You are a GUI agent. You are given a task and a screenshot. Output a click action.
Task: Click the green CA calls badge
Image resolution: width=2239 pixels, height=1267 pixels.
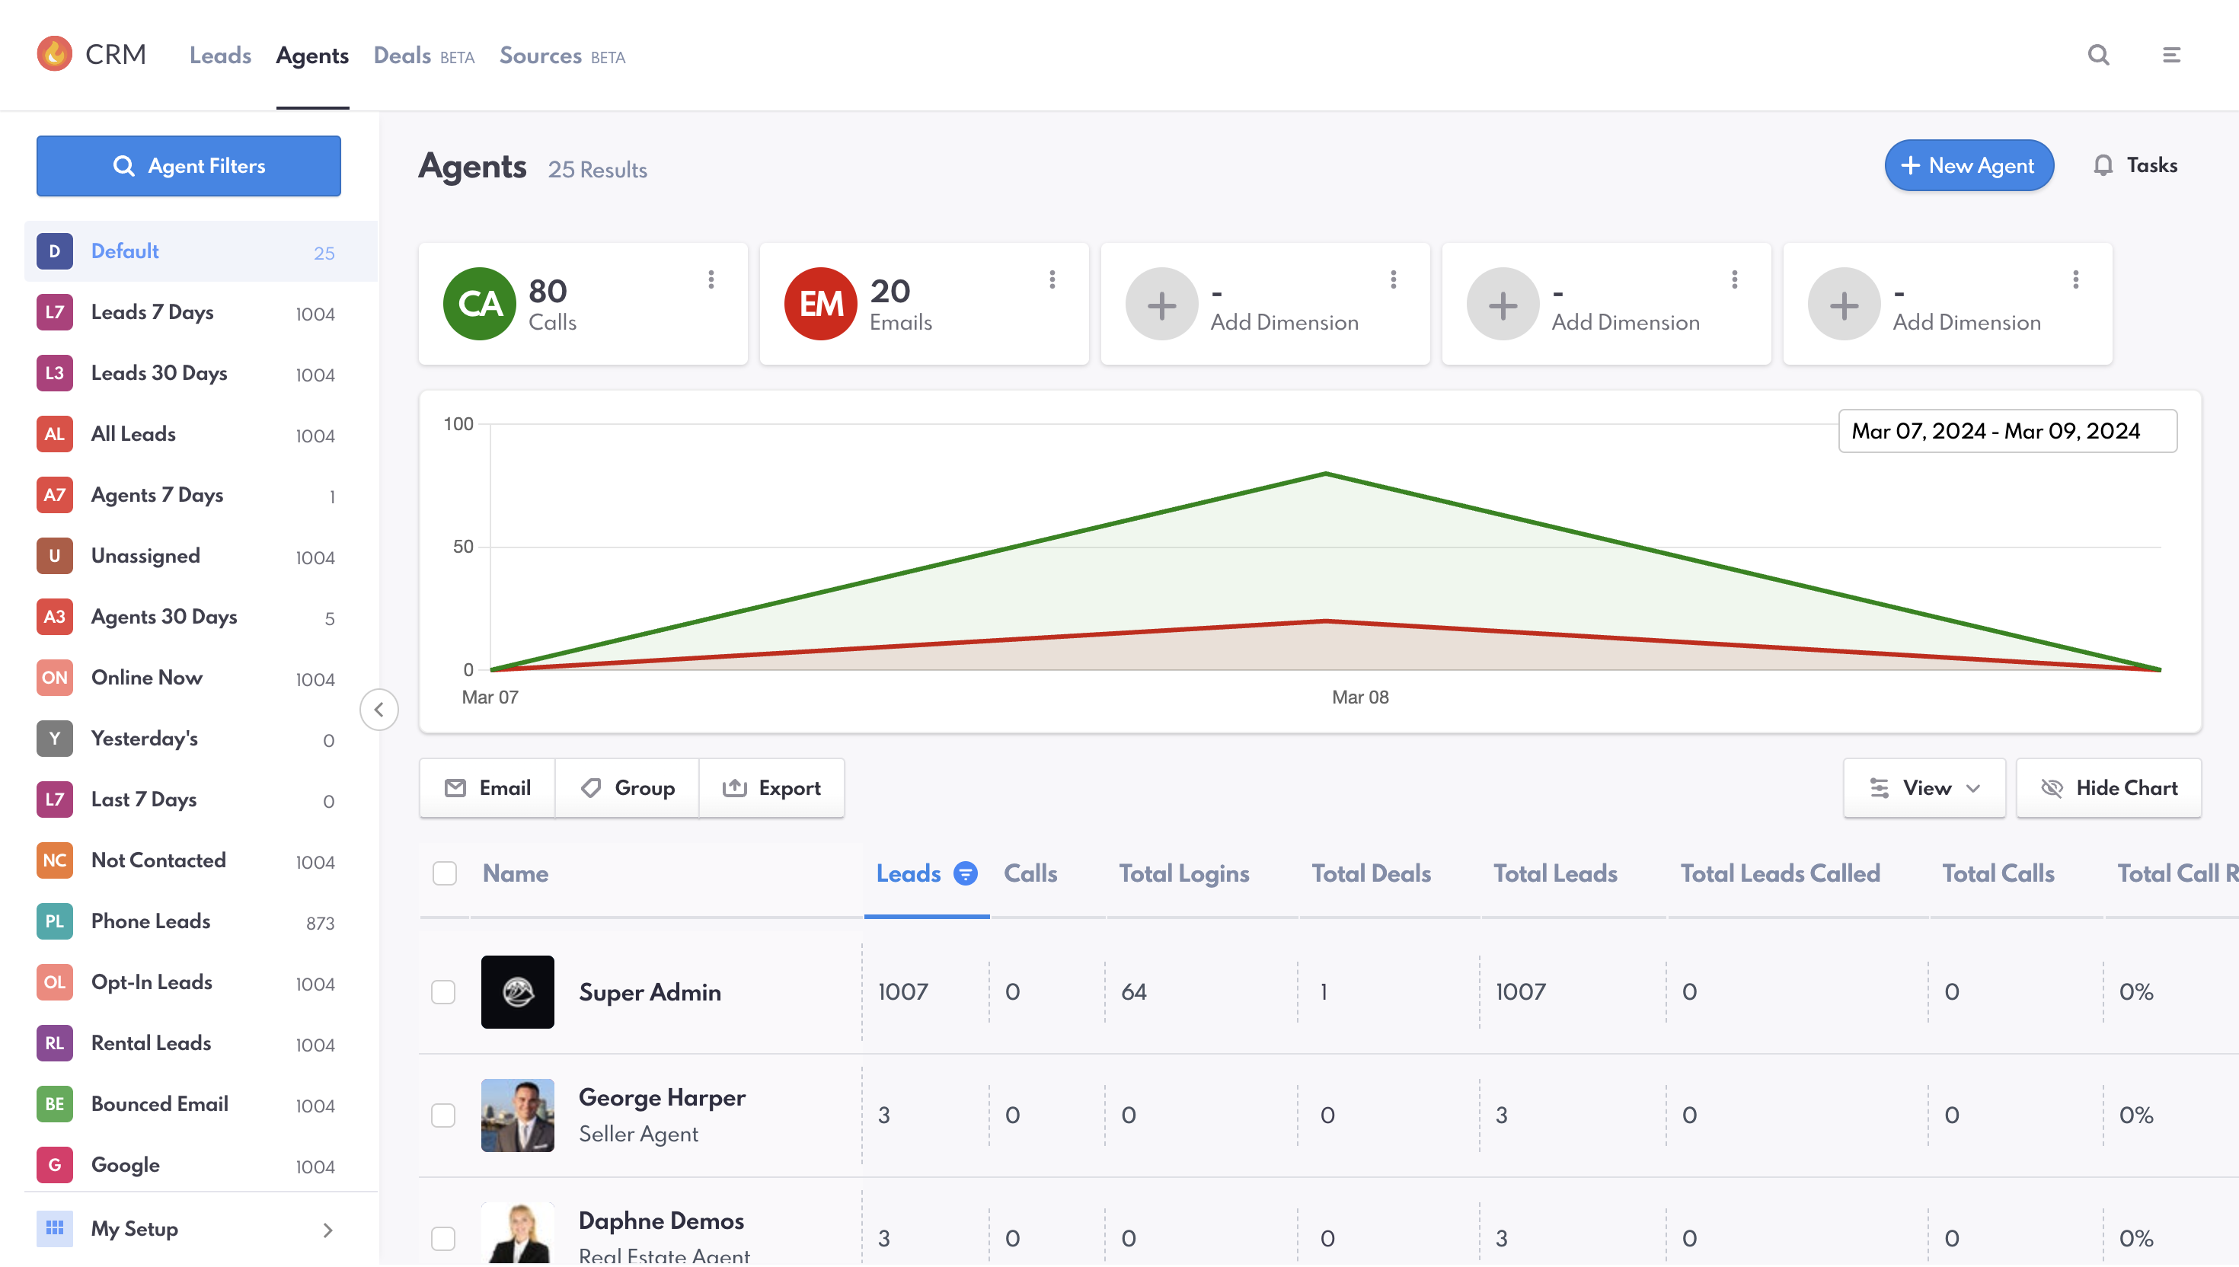tap(480, 304)
